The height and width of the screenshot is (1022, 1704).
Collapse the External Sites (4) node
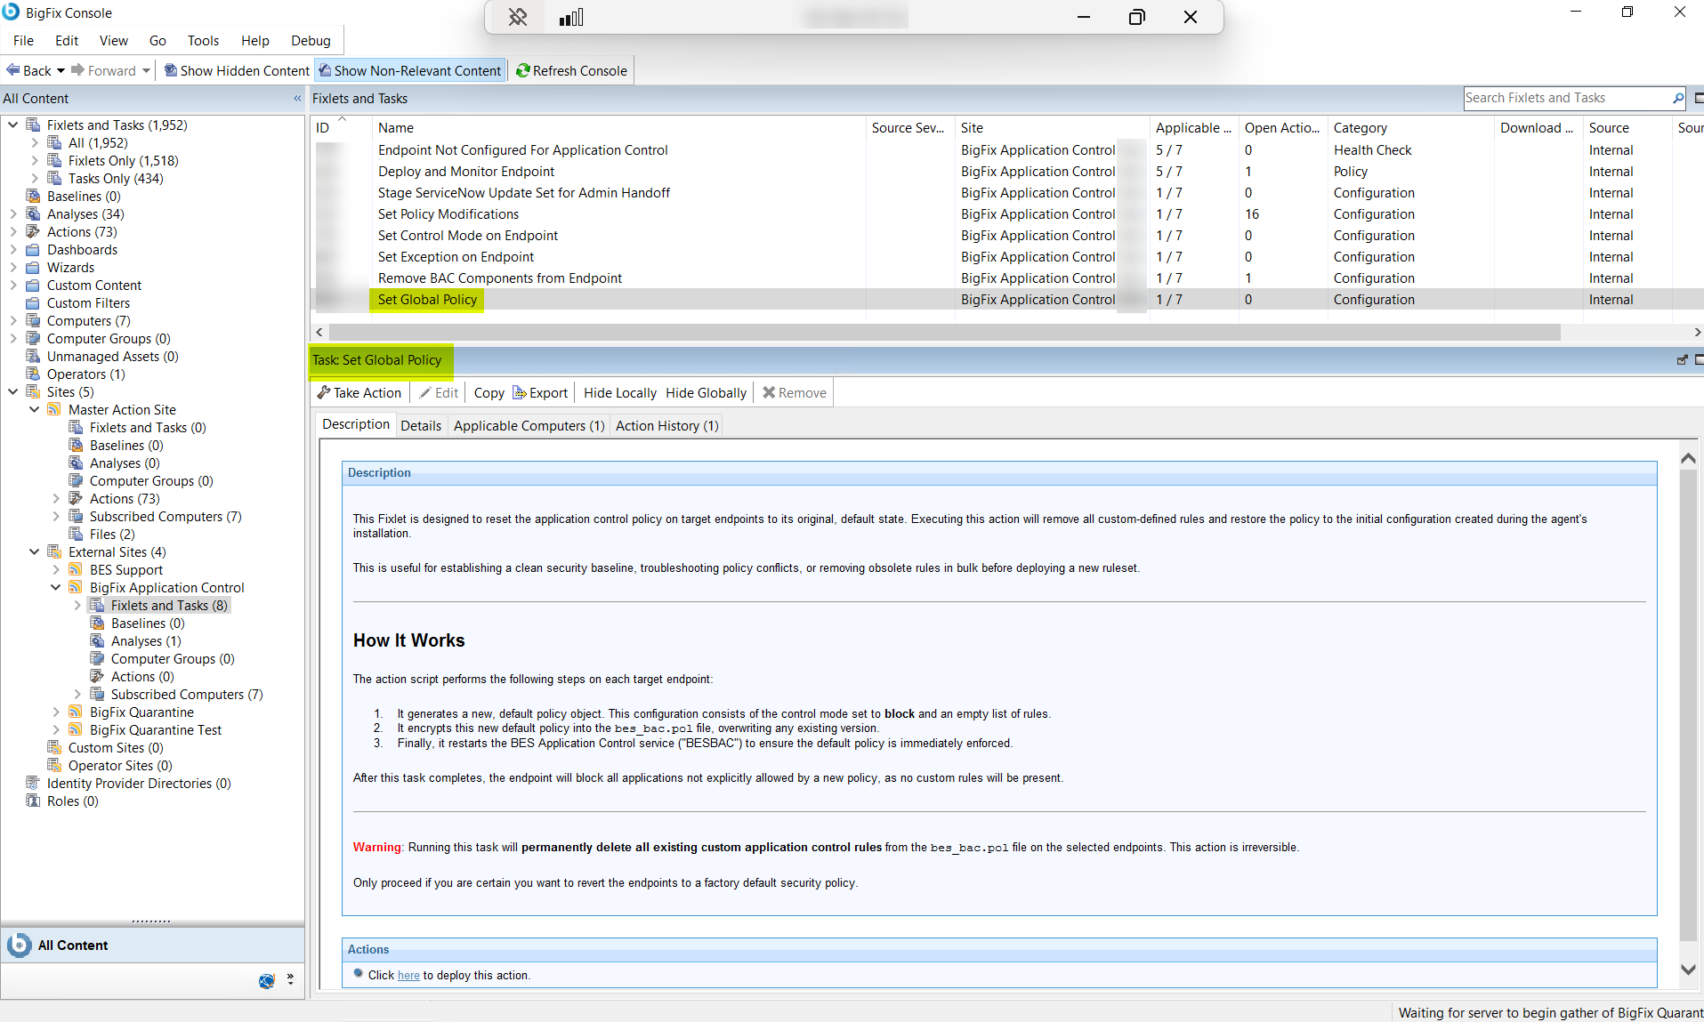tap(35, 551)
